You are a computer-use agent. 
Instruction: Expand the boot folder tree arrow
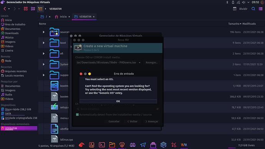pyautogui.click(x=44, y=43)
